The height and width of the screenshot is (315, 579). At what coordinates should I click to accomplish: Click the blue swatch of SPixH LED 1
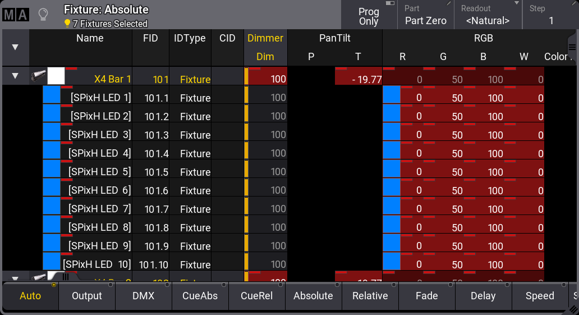point(52,95)
